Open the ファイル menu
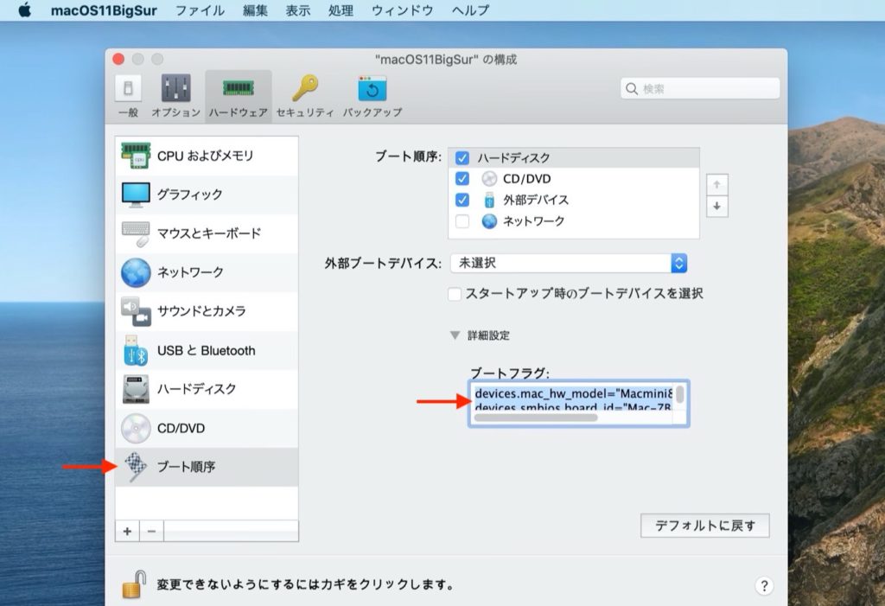The width and height of the screenshot is (885, 606). (200, 10)
